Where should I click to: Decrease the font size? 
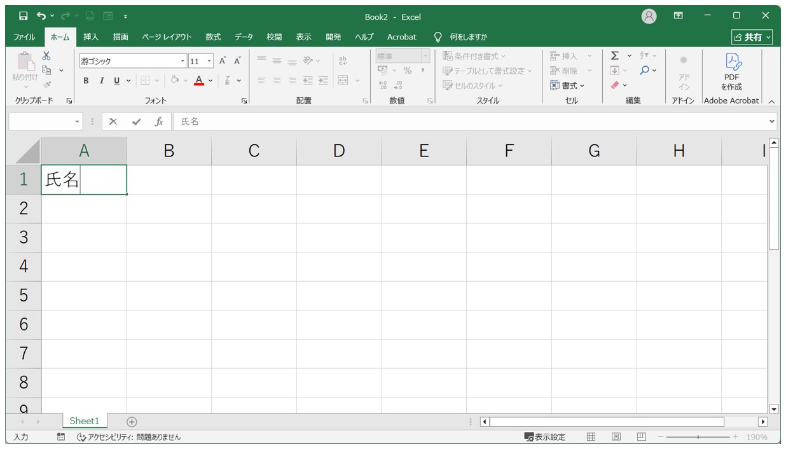point(237,61)
